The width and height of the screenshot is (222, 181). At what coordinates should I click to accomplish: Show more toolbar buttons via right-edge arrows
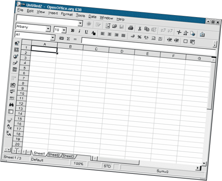(x=214, y=44)
